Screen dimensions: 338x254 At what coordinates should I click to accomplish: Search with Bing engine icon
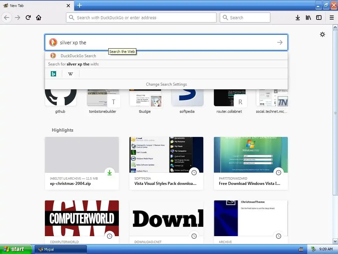(53, 74)
